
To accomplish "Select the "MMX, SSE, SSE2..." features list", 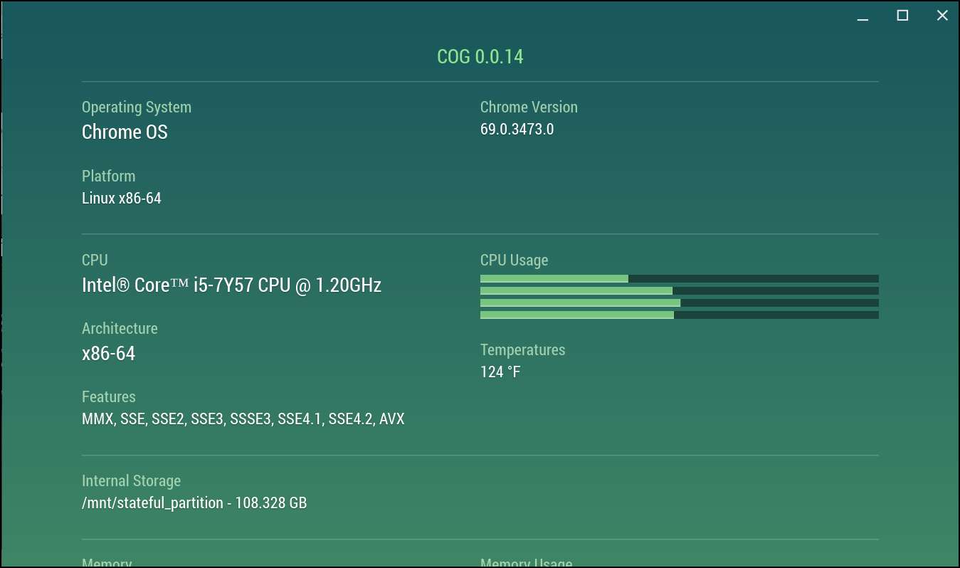I will point(243,419).
